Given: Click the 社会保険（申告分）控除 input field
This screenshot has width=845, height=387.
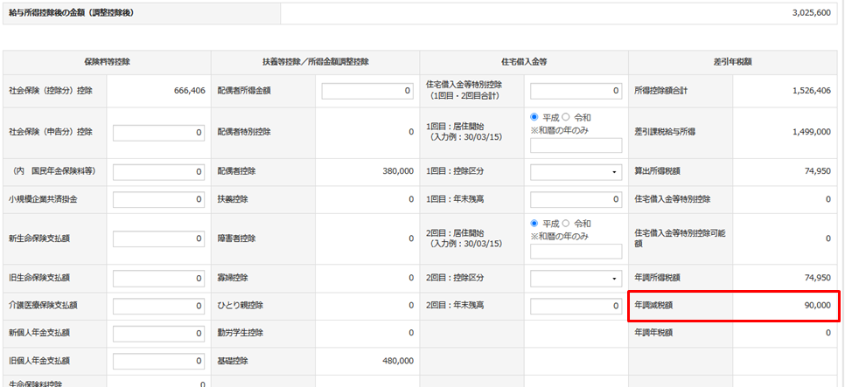Looking at the screenshot, I should pos(159,132).
